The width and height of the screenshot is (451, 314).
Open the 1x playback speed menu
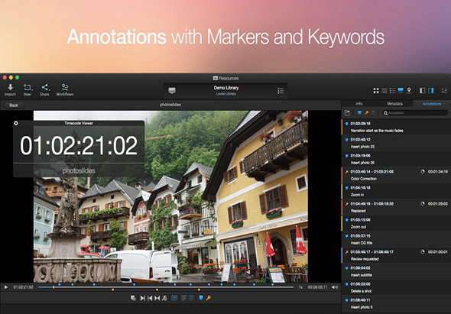(300, 287)
